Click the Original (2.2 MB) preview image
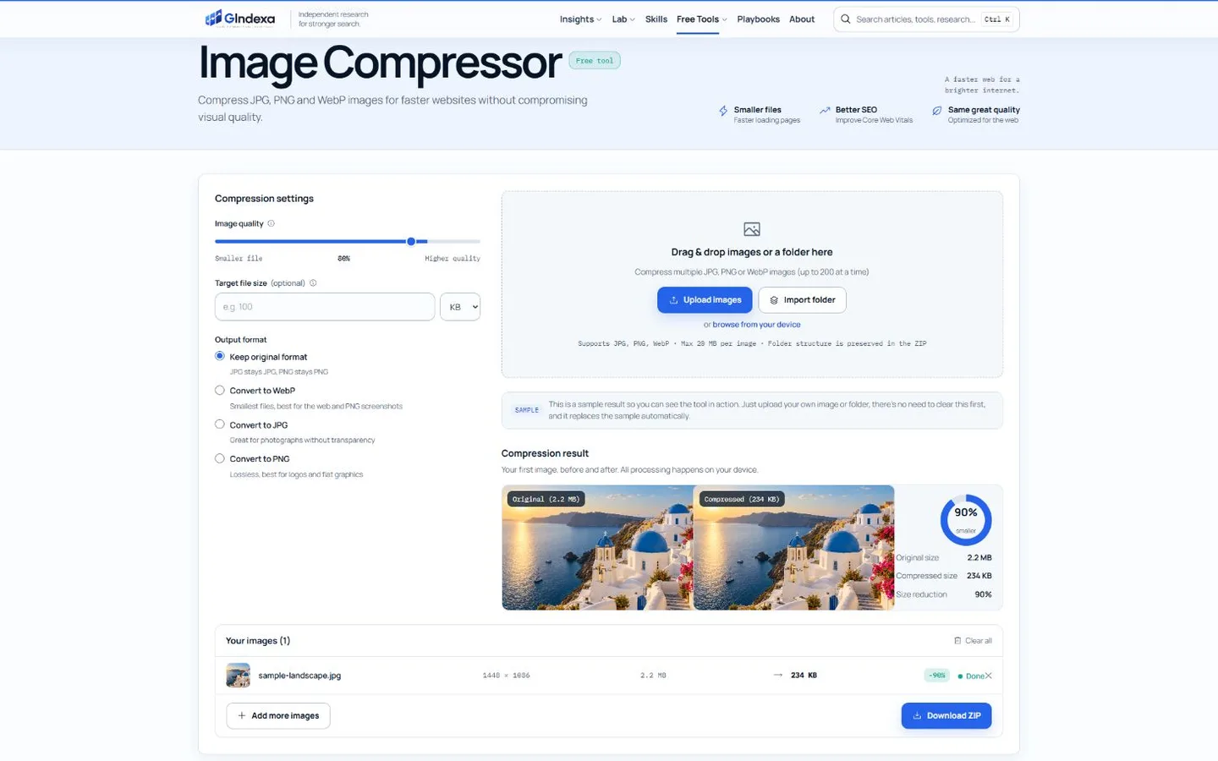The width and height of the screenshot is (1218, 761). [x=597, y=547]
